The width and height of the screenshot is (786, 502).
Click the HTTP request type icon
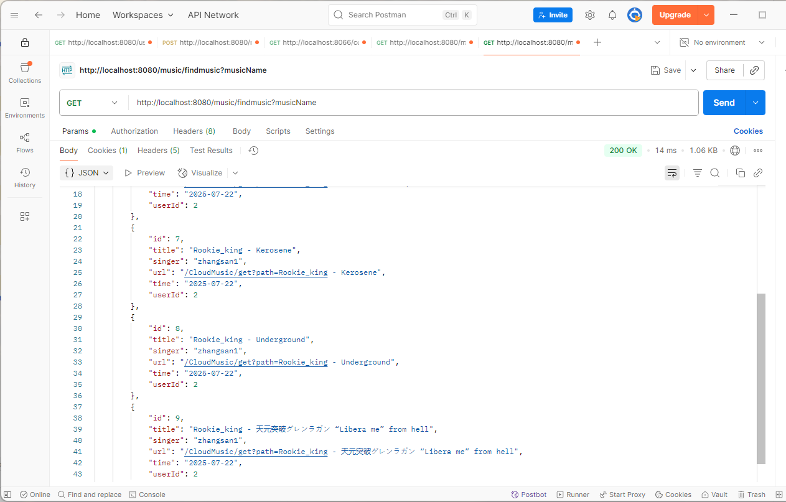click(67, 70)
